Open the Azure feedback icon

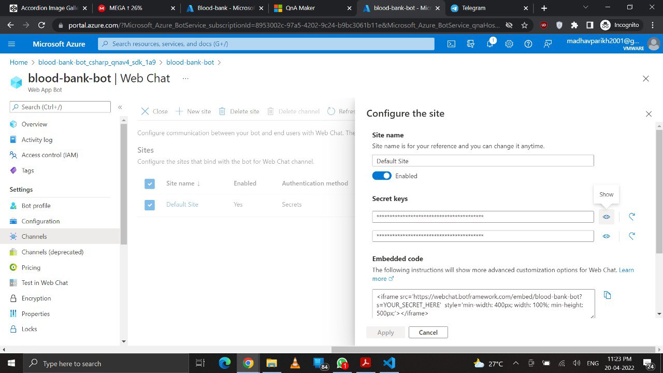click(x=547, y=44)
